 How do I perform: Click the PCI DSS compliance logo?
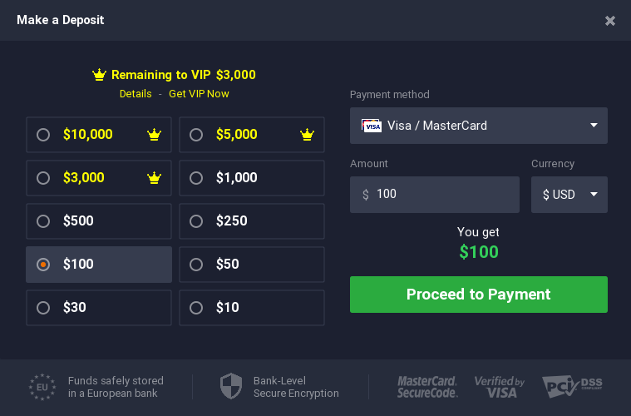572,387
